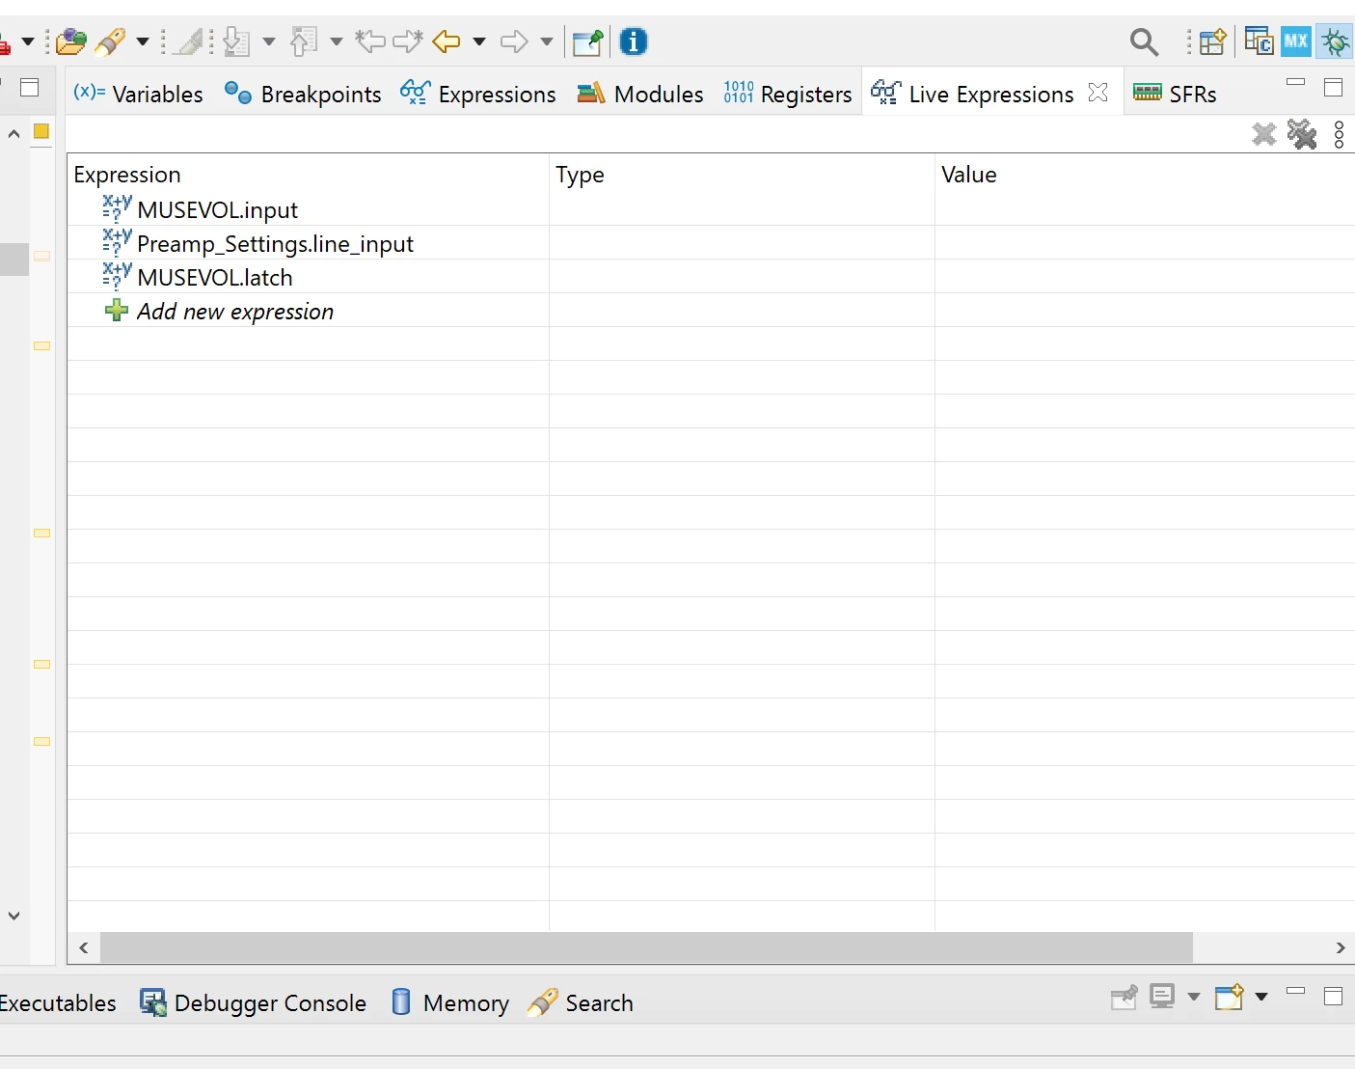Image resolution: width=1355 pixels, height=1069 pixels.
Task: Click the horizontal scrollbar right arrow
Action: point(1341,947)
